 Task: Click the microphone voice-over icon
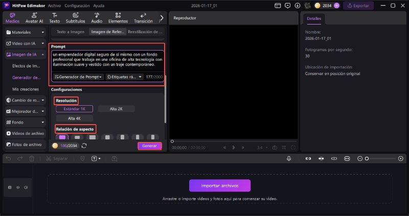(x=289, y=159)
